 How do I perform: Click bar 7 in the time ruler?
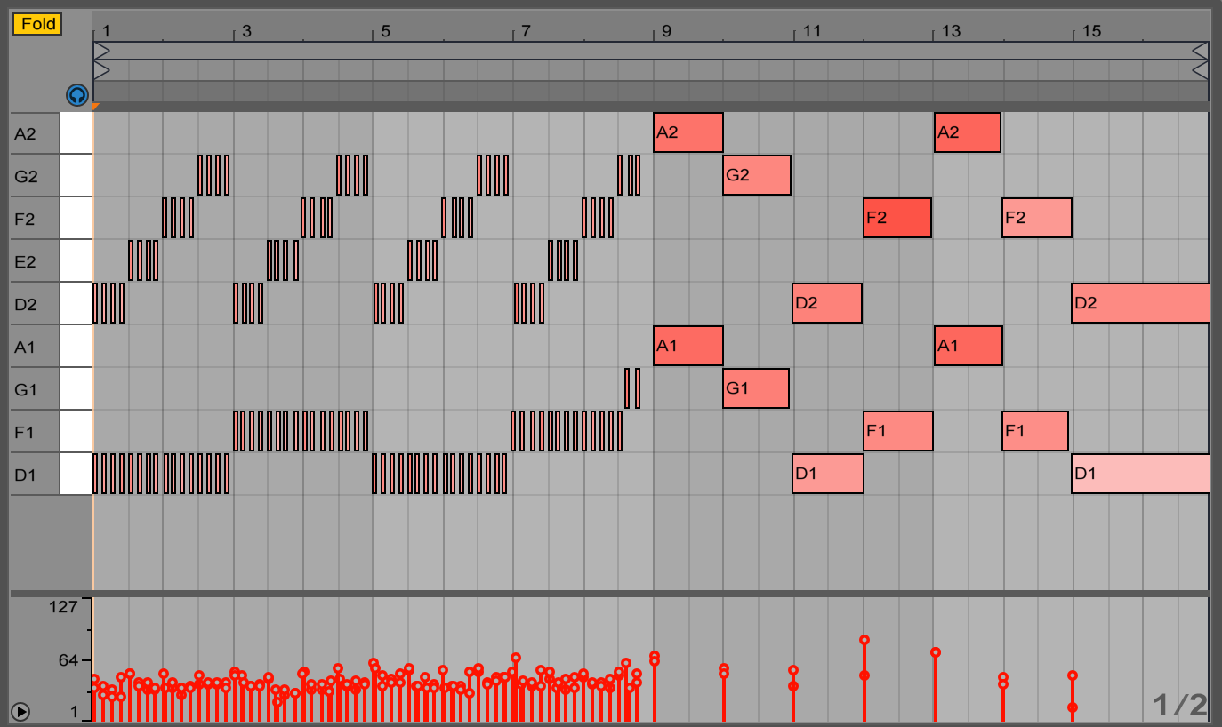coord(527,31)
